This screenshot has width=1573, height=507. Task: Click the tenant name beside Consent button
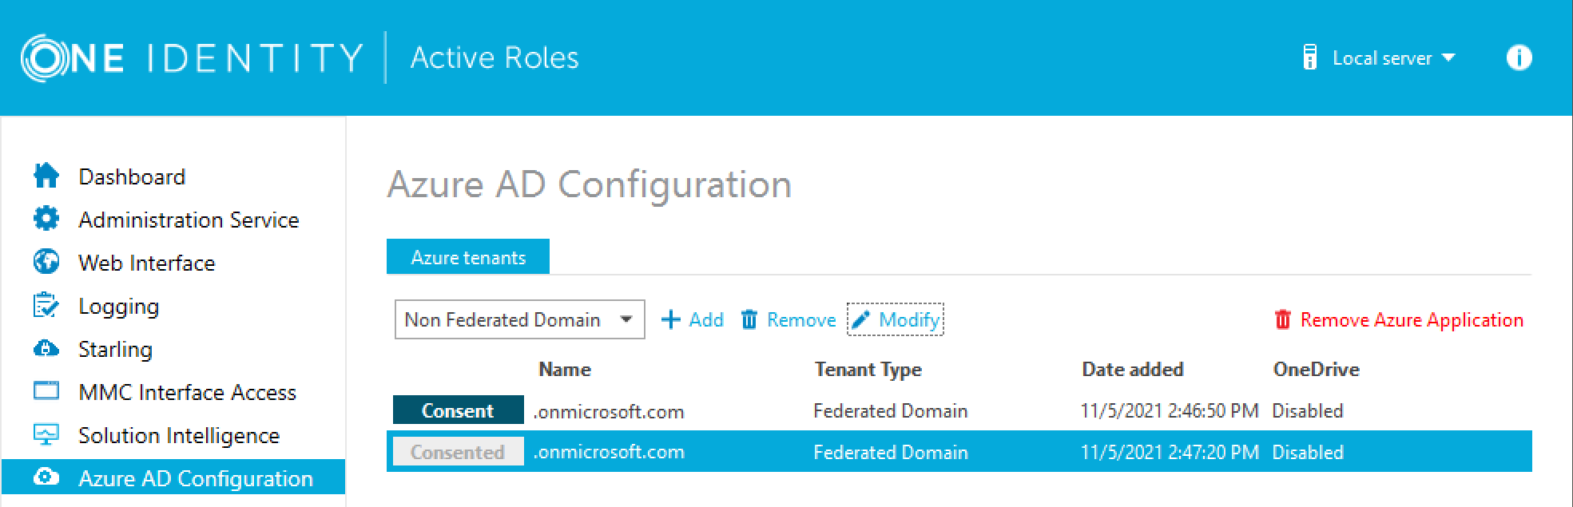pyautogui.click(x=609, y=411)
